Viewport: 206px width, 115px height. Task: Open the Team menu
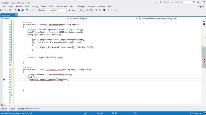coord(43,6)
